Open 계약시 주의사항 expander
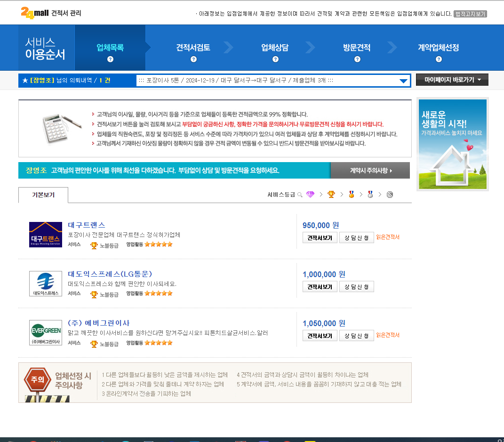 pyautogui.click(x=370, y=171)
